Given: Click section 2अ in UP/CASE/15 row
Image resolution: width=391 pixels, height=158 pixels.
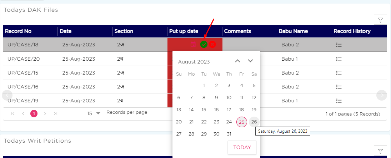Looking at the screenshot, I should point(121,73).
